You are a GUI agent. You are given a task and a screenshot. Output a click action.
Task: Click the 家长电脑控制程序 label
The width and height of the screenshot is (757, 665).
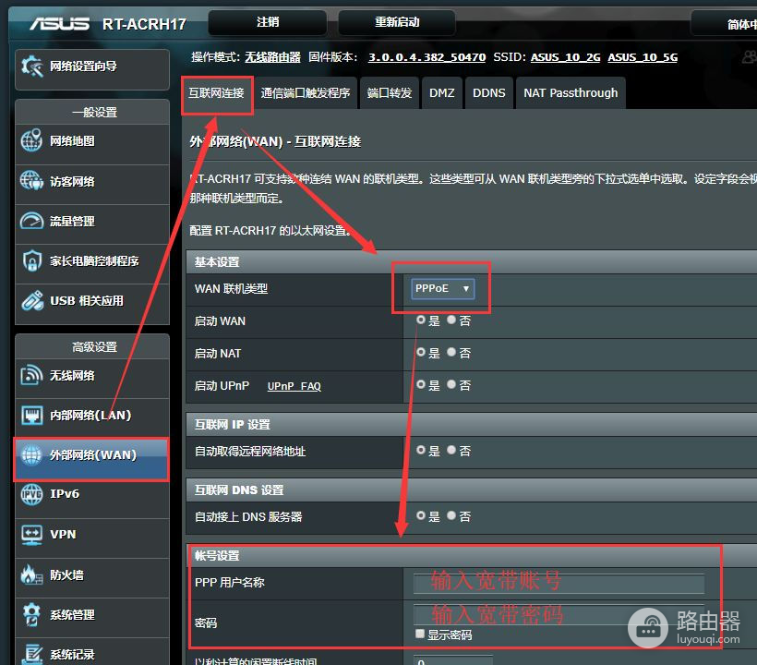coord(94,261)
